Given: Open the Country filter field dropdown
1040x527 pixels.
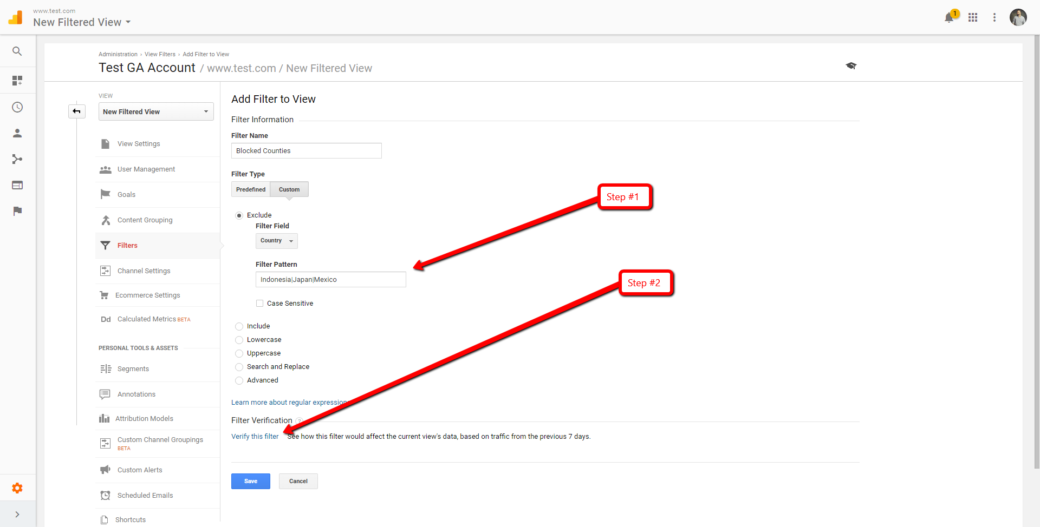Looking at the screenshot, I should [x=277, y=241].
